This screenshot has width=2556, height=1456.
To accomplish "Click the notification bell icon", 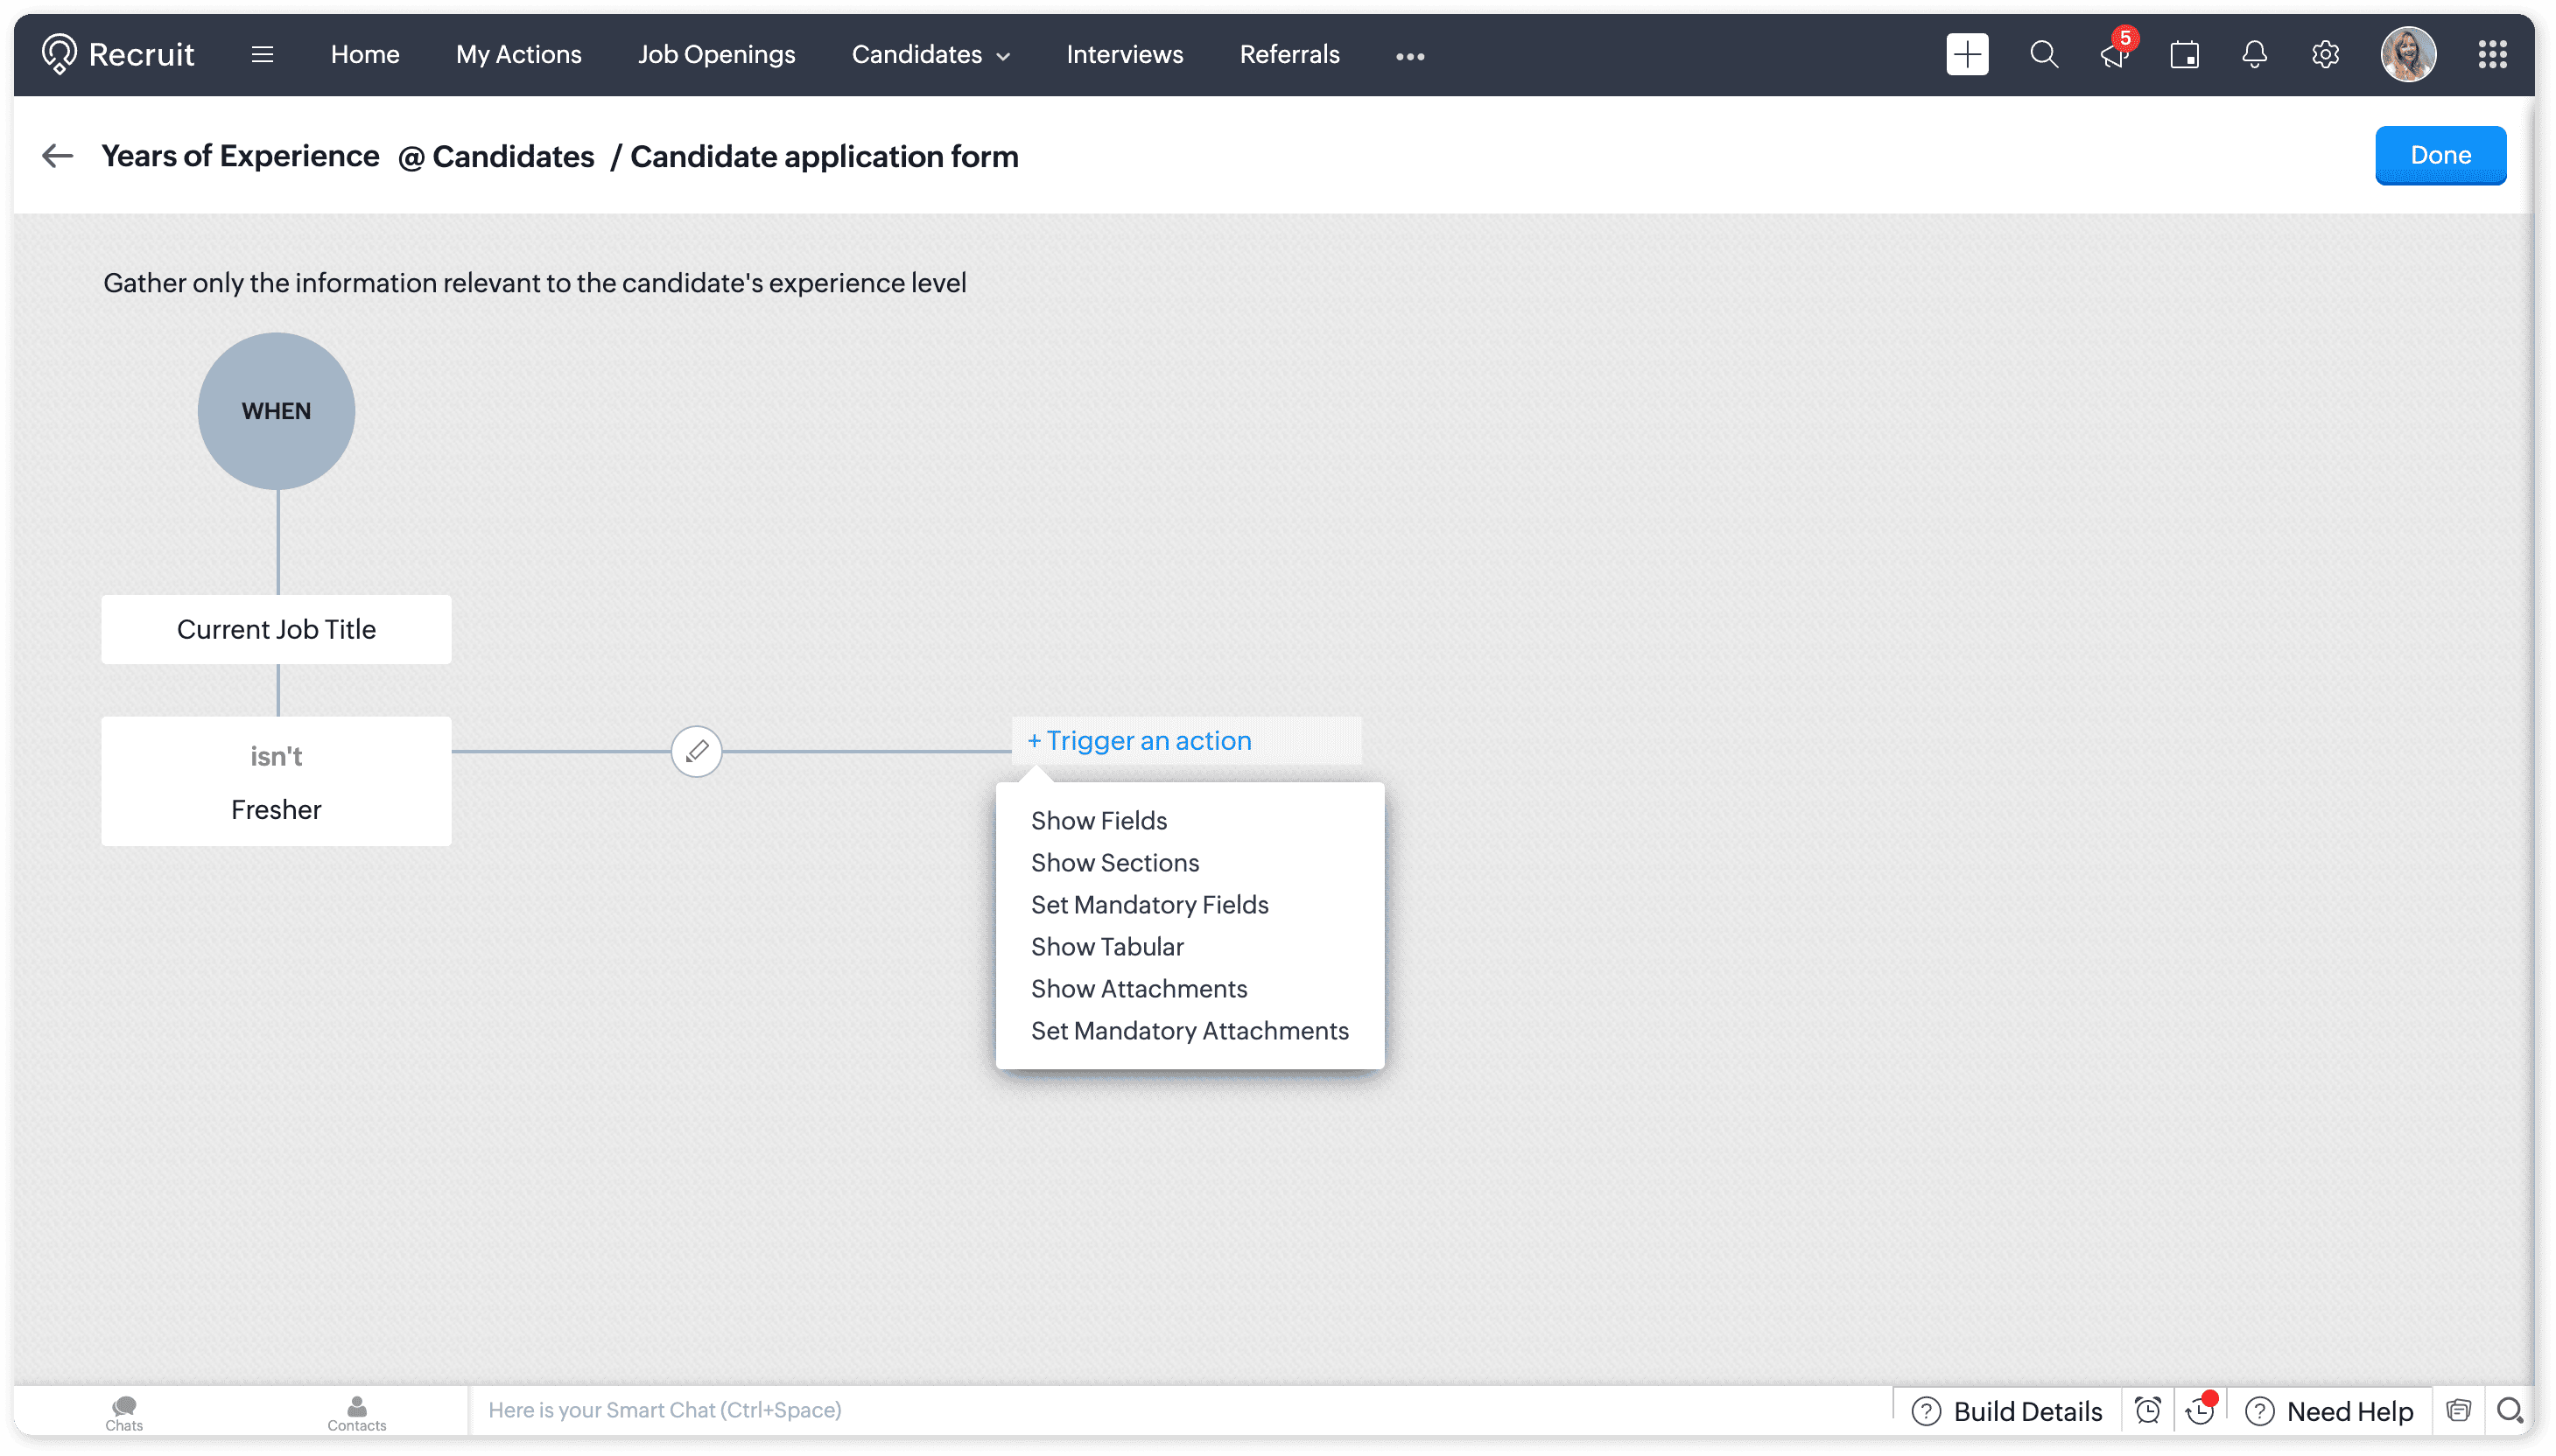I will [x=2254, y=55].
